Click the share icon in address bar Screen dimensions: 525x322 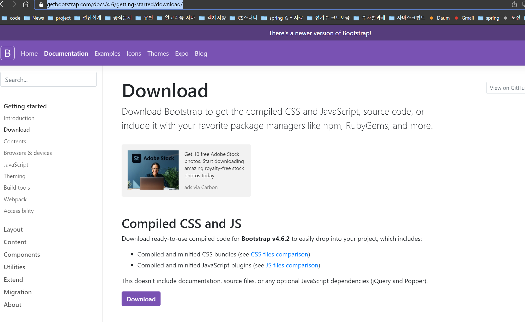pyautogui.click(x=514, y=4)
